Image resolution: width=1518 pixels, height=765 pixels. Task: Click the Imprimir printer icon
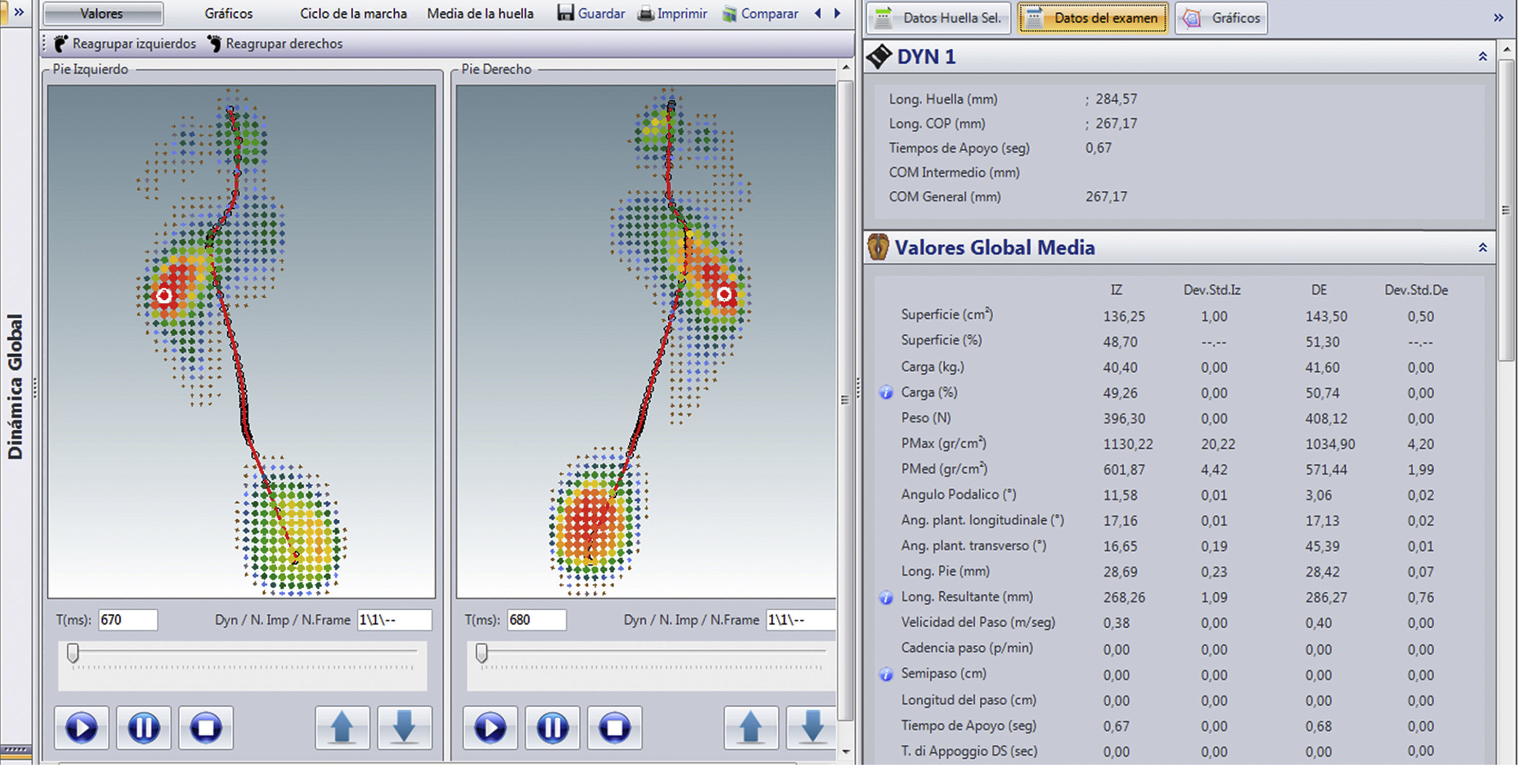[x=646, y=13]
